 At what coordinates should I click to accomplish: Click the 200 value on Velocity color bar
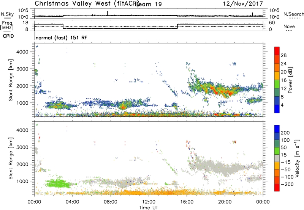285,133
